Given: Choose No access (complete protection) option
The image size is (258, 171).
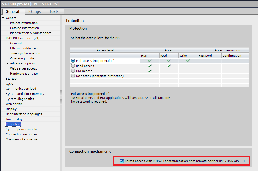Looking at the screenshot, I should pos(73,76).
